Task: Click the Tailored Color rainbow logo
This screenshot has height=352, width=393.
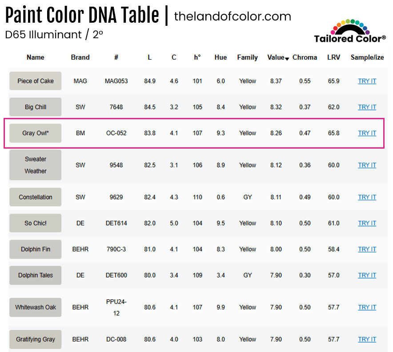Action: (350, 31)
